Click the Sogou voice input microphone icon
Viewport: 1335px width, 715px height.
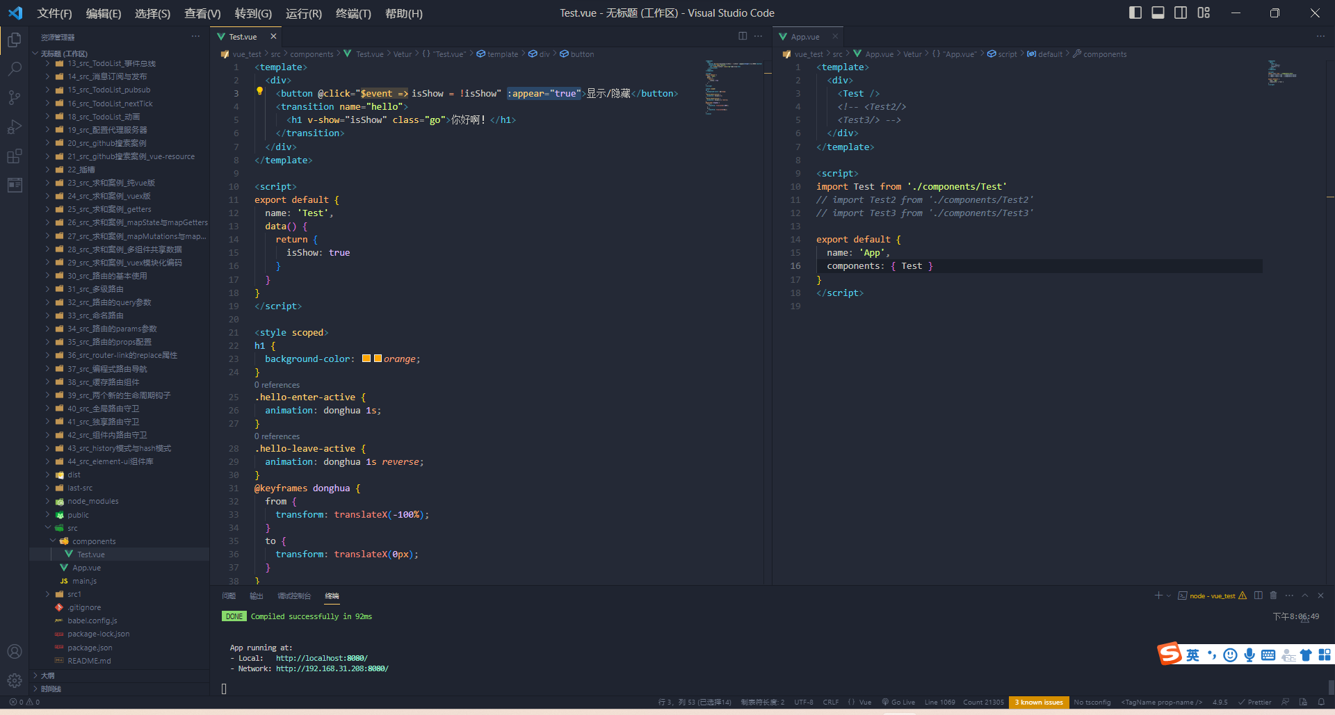click(1249, 655)
